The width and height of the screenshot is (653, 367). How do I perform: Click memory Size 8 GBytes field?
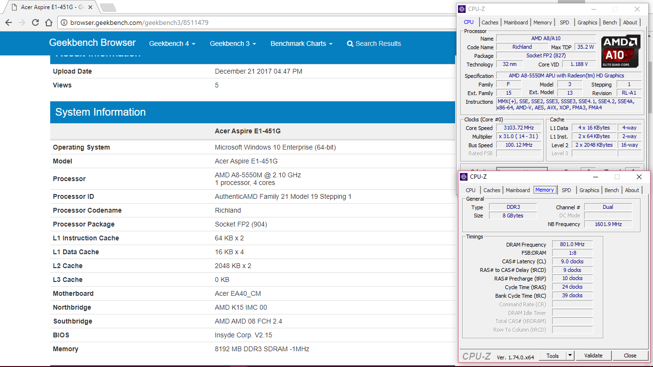point(513,216)
